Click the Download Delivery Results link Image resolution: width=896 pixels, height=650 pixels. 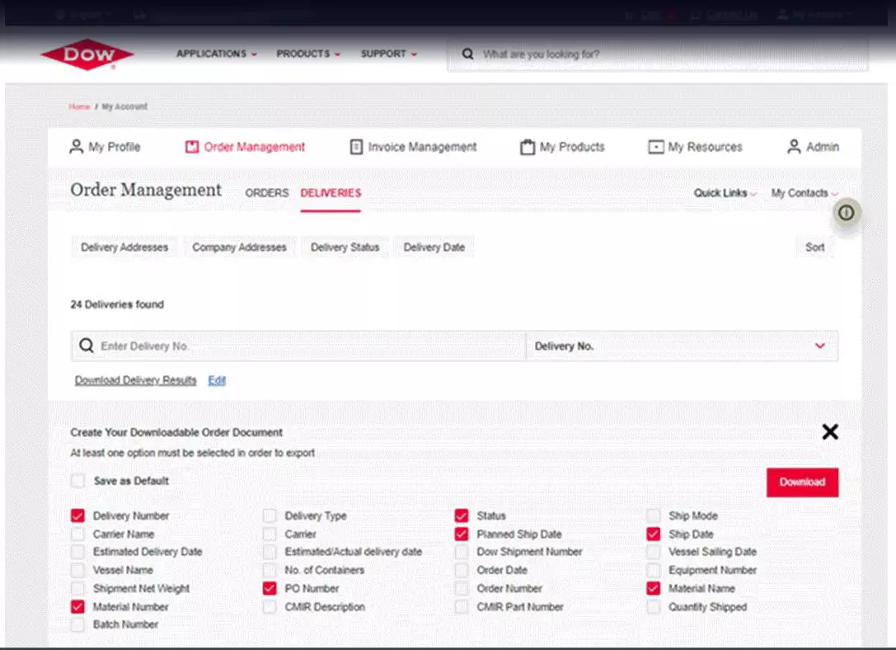[135, 380]
